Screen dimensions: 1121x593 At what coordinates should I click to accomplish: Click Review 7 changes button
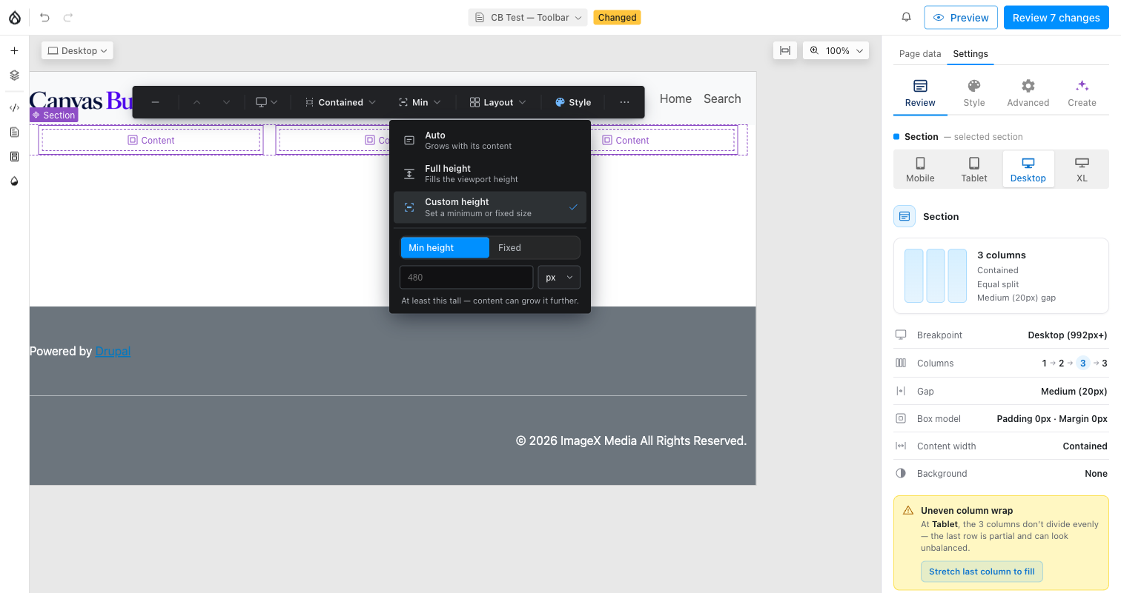1056,17
